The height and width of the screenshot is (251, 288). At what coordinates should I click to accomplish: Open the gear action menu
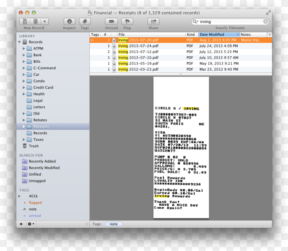(31, 224)
